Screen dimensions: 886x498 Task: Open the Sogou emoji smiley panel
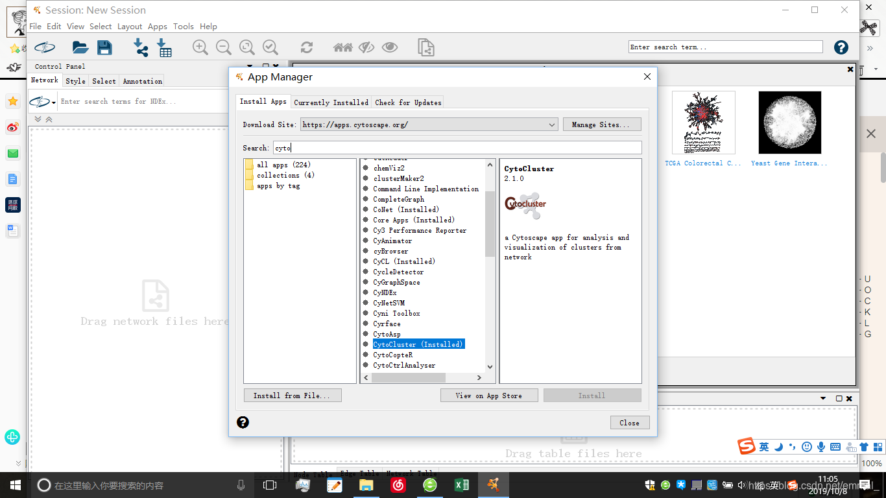coord(807,447)
